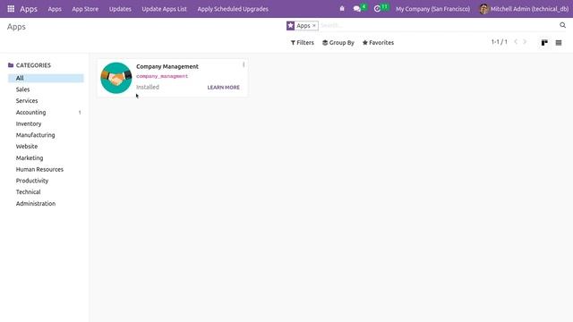The image size is (573, 322).
Task: Open the main apps grid menu
Action: tap(11, 8)
